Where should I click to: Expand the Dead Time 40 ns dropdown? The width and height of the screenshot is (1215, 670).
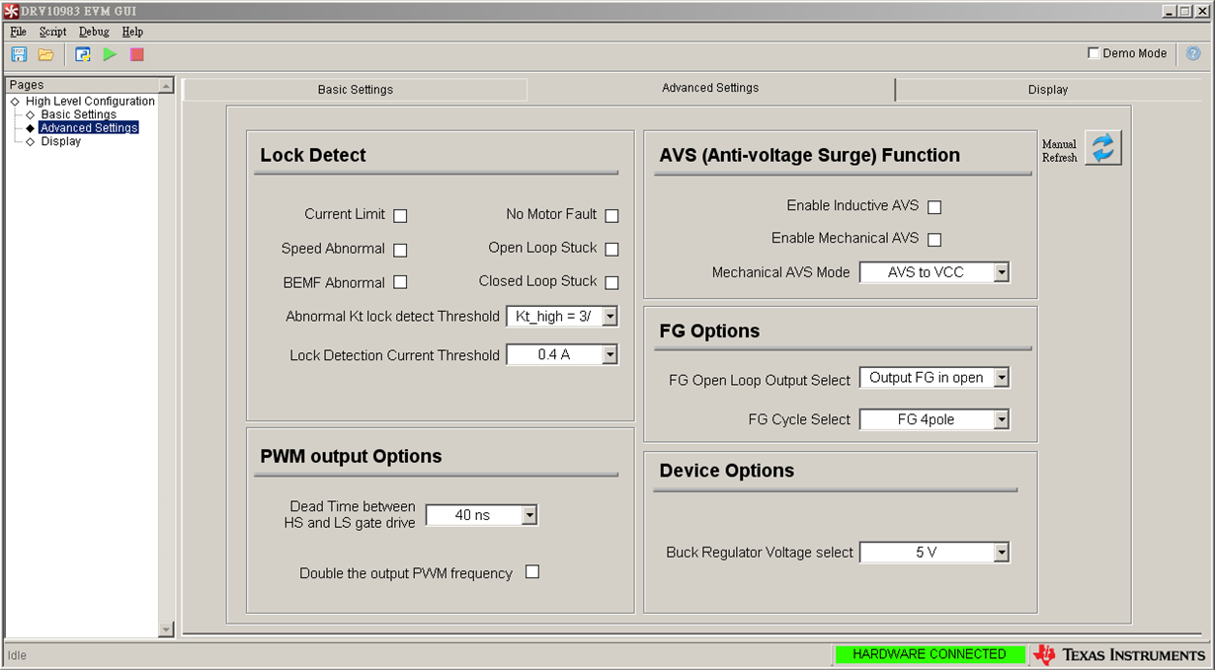pos(481,515)
